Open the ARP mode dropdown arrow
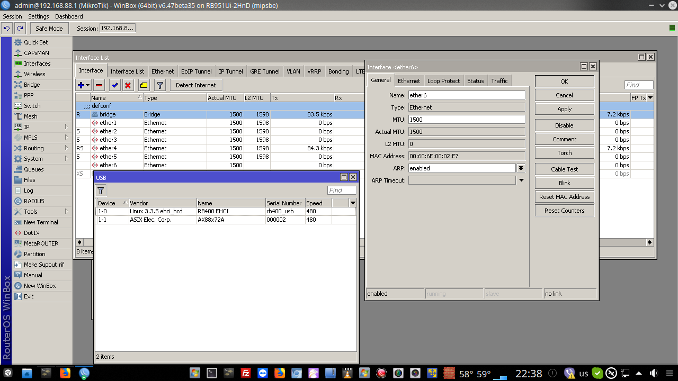This screenshot has width=678, height=381. pyautogui.click(x=521, y=168)
